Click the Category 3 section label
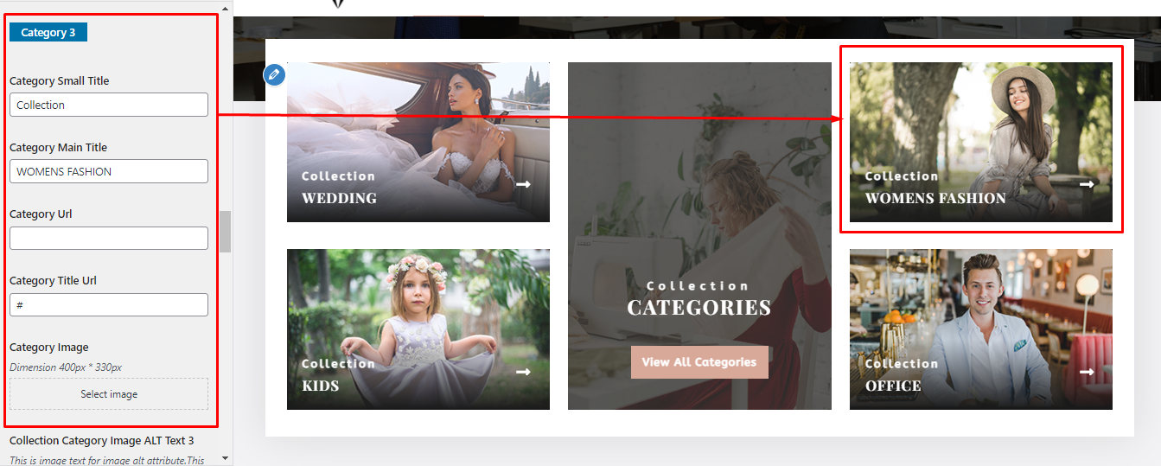Screen dimensions: 1161x466 point(48,32)
